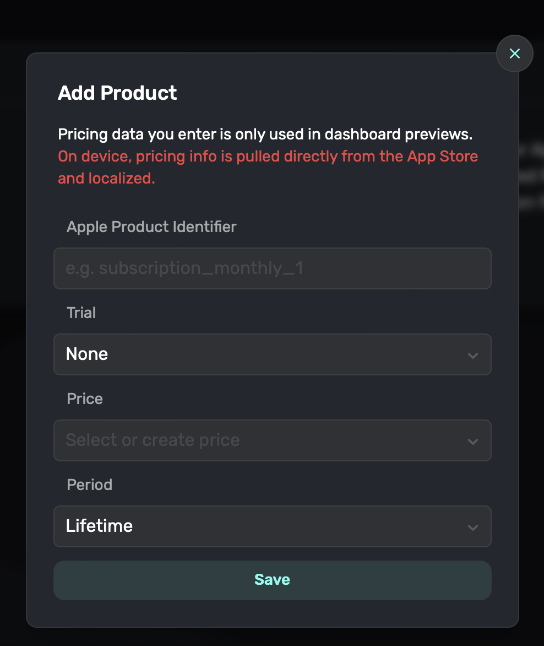Open the Trial dropdown showing None
544x646 pixels.
pos(273,354)
